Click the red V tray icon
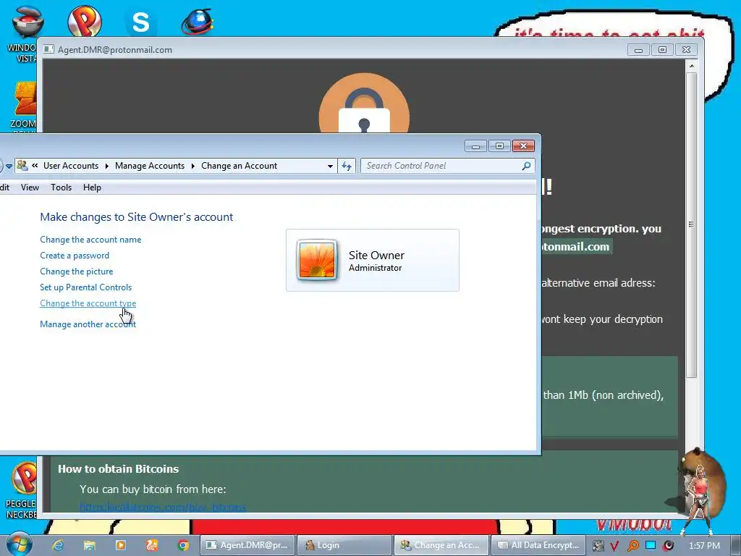The image size is (741, 556). tap(614, 546)
